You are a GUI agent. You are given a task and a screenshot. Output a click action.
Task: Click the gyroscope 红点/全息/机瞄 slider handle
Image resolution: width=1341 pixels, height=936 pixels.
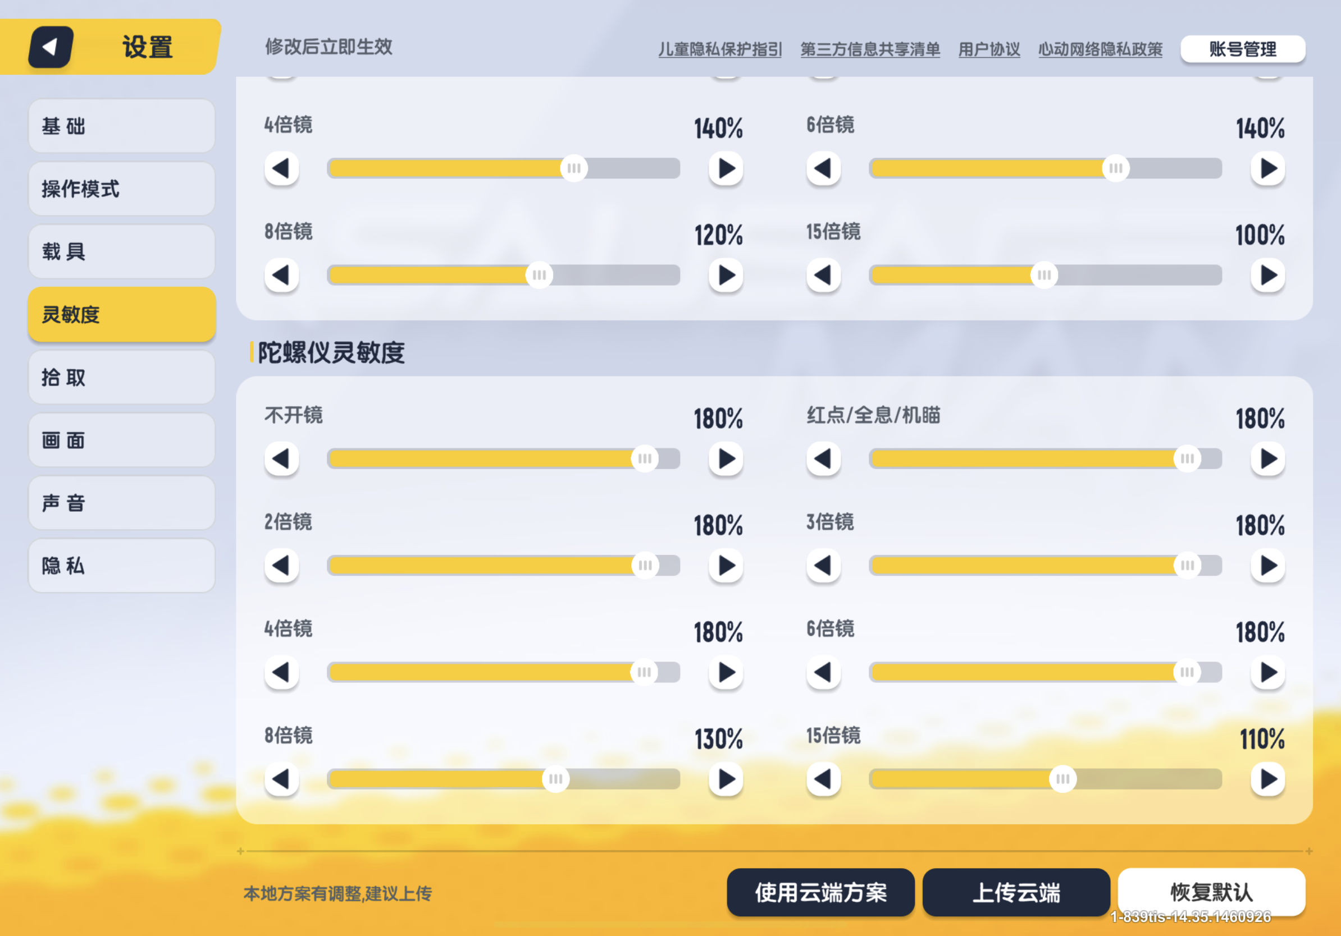tap(1187, 458)
